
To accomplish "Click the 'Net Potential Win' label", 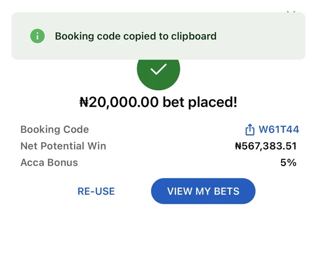I will point(63,146).
